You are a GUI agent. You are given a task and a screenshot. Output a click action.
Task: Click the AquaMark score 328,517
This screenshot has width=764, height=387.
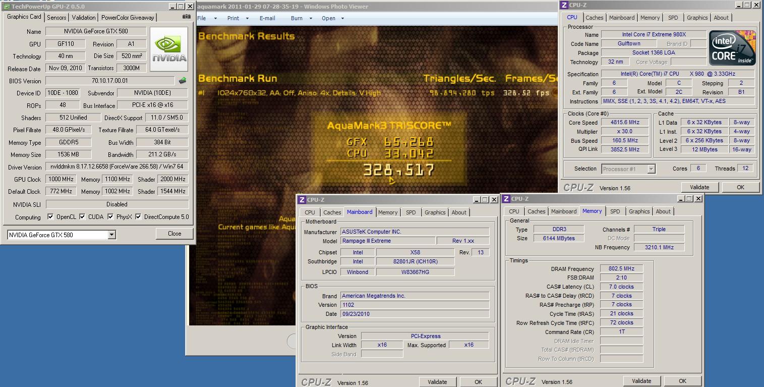[398, 170]
